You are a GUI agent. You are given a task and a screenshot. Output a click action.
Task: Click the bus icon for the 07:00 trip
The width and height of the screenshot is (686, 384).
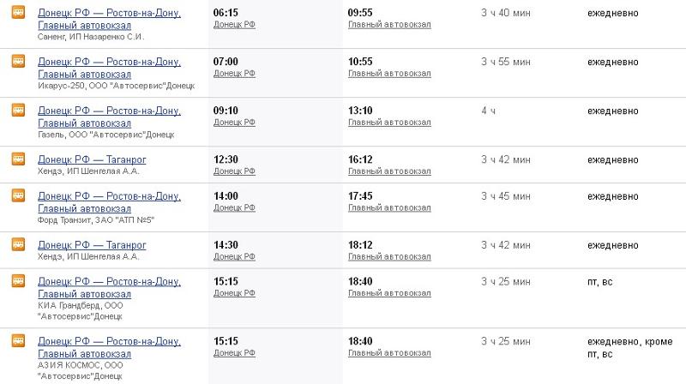pyautogui.click(x=18, y=61)
